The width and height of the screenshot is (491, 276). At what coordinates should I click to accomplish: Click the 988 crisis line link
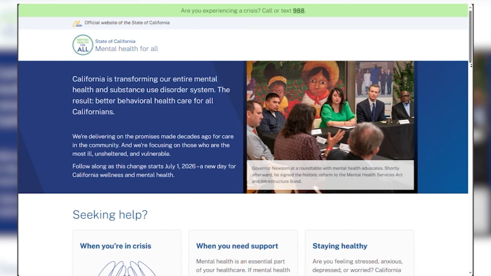[x=298, y=11]
